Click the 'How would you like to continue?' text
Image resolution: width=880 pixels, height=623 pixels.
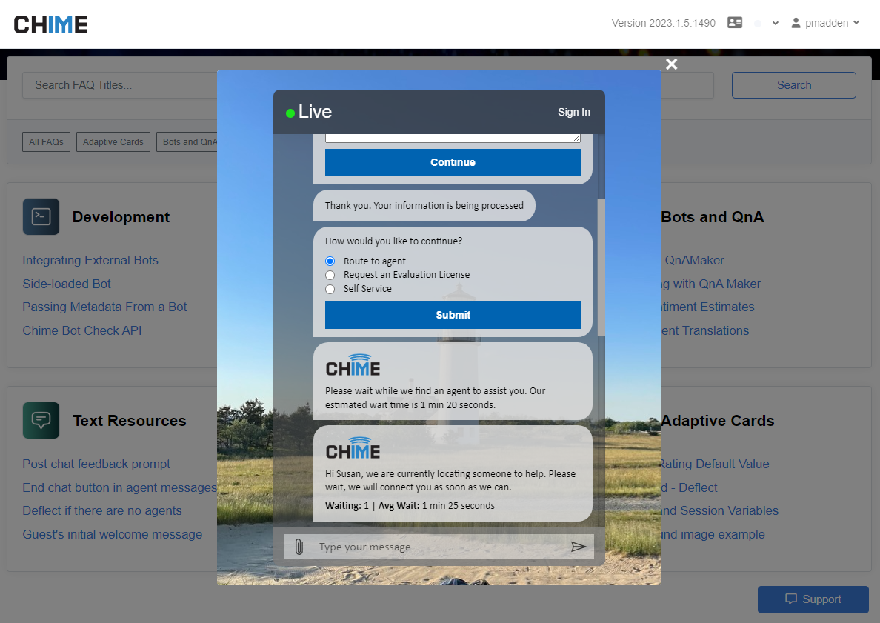click(x=393, y=241)
